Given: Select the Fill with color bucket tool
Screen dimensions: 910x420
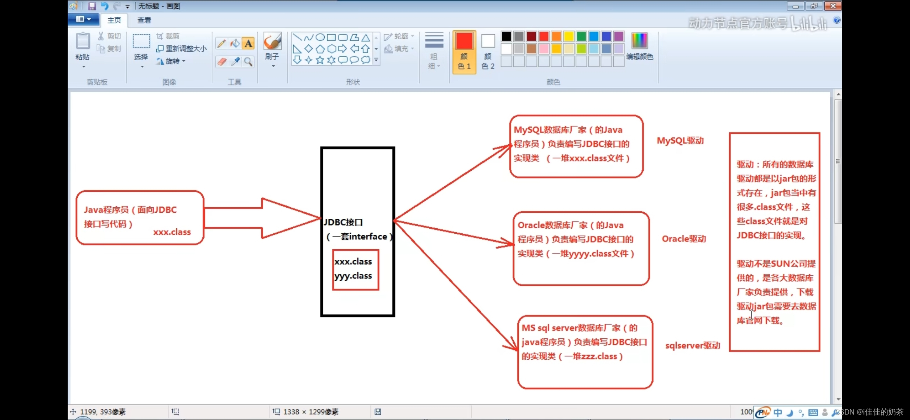Looking at the screenshot, I should point(234,43).
